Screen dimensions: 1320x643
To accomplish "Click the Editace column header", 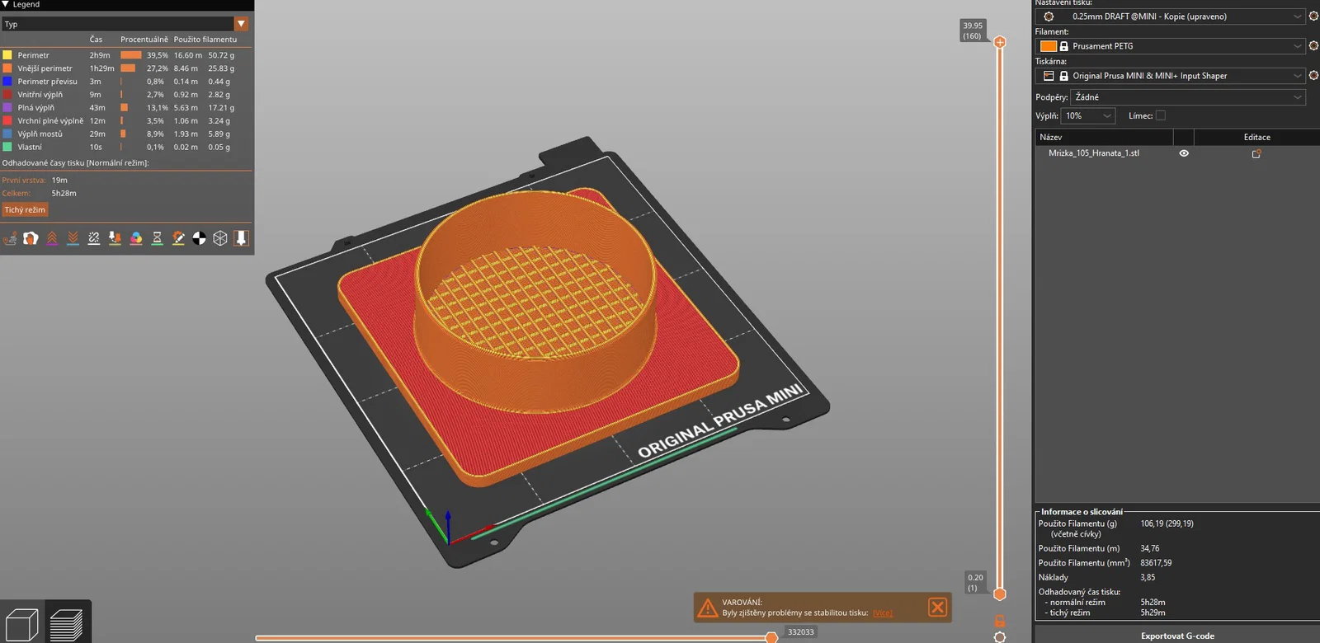I will [x=1256, y=138].
